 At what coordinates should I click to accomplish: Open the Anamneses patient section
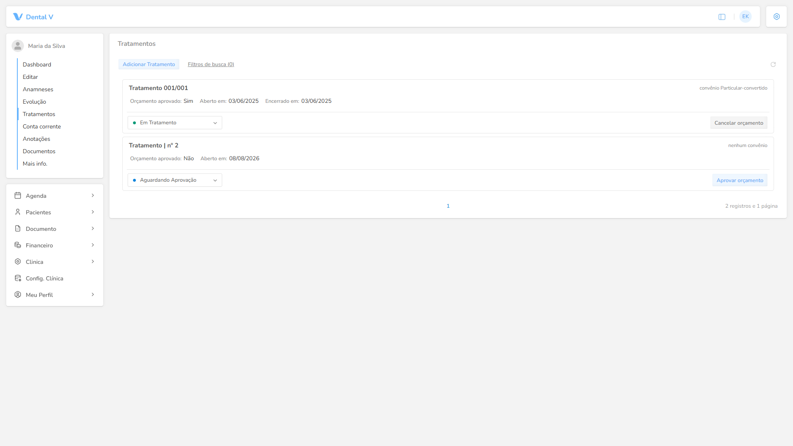click(38, 89)
